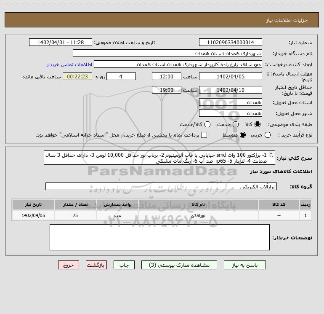Click the بازگشت back button
The image size is (324, 314).
(96, 265)
